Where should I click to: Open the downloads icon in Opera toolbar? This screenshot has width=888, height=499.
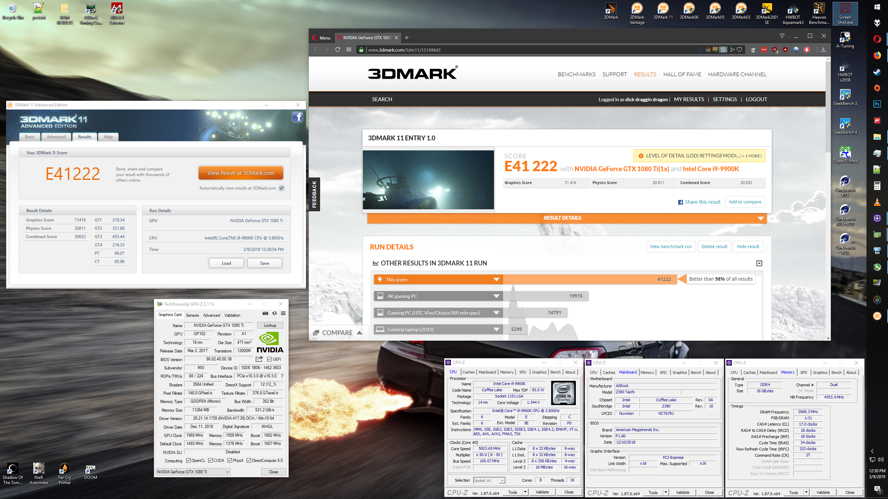tap(823, 50)
